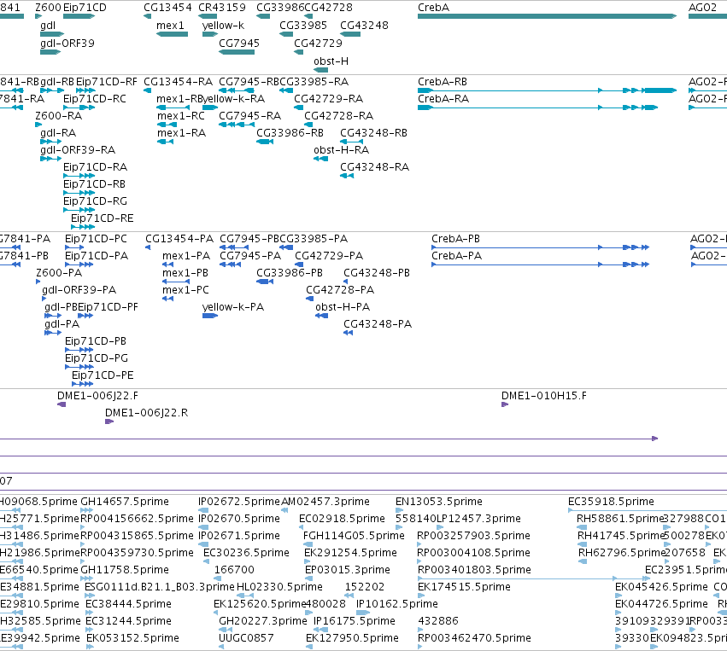
Task: Click the Eip71CD gene glyph
Action: click(79, 16)
